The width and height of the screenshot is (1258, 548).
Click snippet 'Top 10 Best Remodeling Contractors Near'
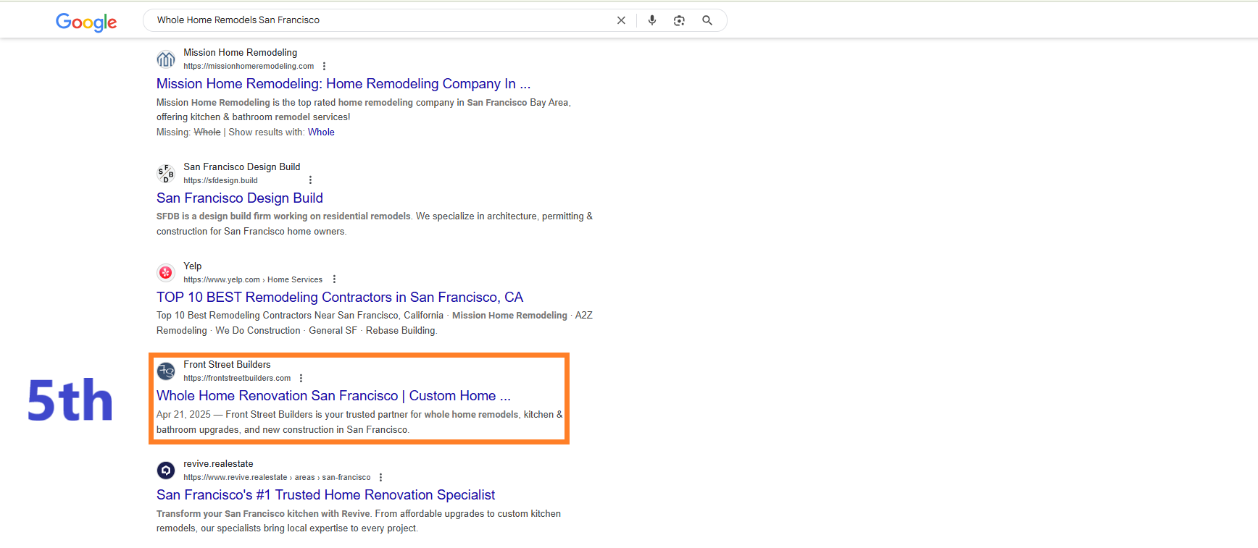point(246,315)
